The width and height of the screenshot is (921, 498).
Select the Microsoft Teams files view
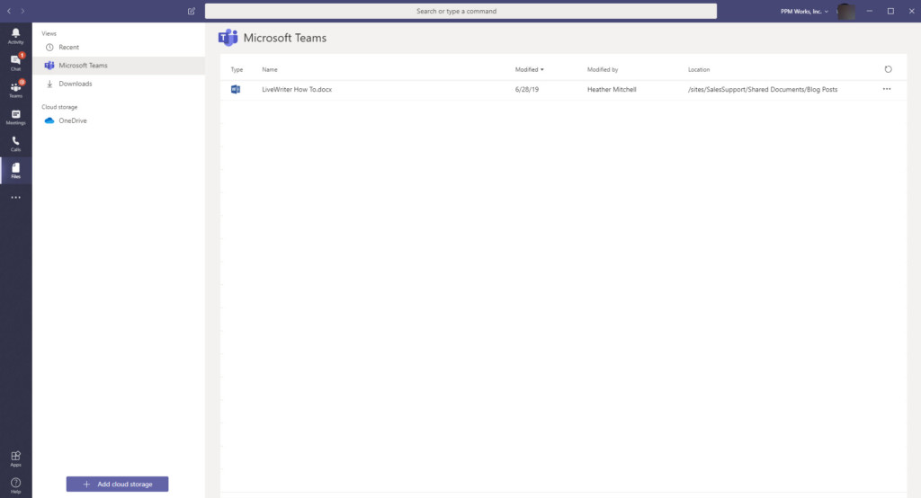(119, 66)
